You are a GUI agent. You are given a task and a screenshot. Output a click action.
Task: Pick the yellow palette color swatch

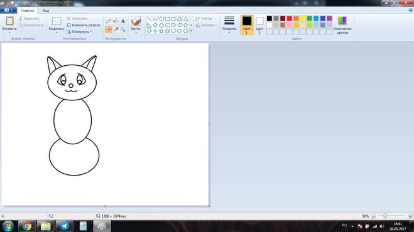[x=303, y=18]
